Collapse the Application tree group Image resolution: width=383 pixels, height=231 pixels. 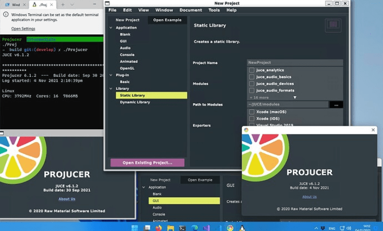click(111, 28)
